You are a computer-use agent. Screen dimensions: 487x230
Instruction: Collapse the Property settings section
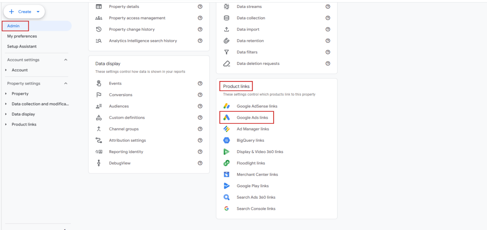pyautogui.click(x=66, y=84)
